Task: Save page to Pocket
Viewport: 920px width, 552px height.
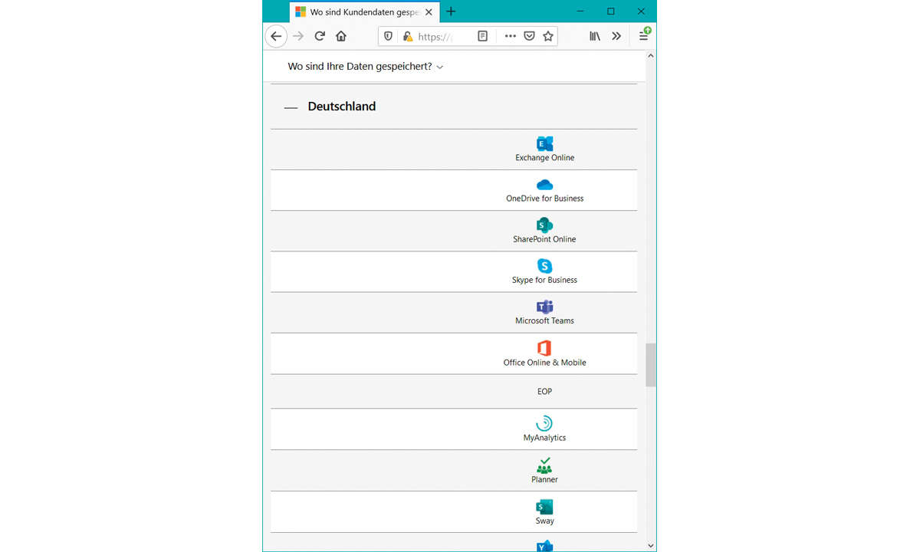Action: click(x=529, y=36)
